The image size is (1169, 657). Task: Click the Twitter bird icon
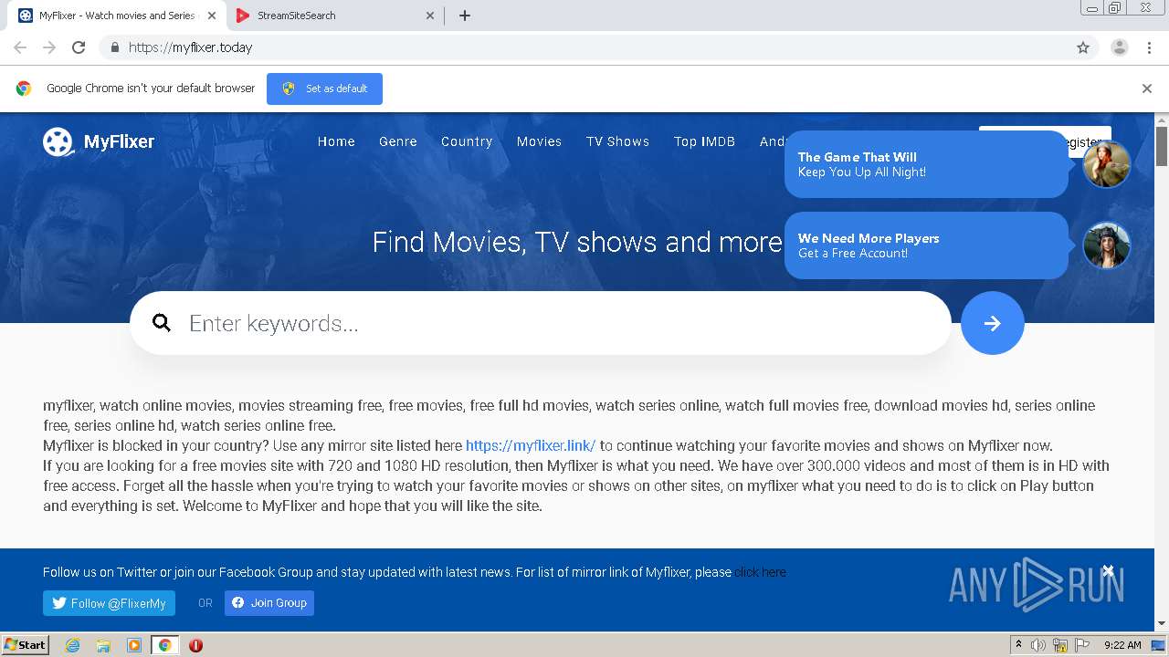point(59,603)
